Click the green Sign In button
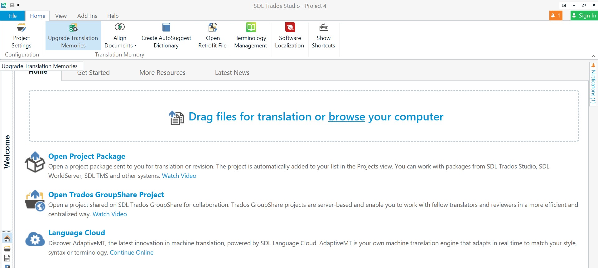 point(584,15)
